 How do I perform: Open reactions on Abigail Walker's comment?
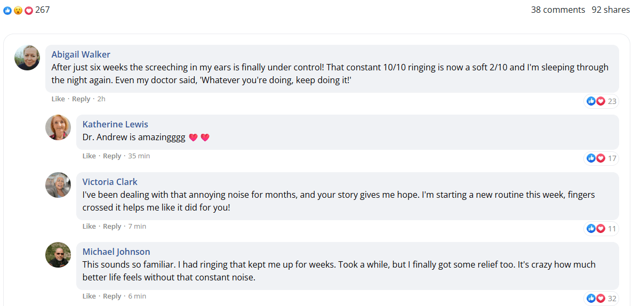tap(602, 101)
